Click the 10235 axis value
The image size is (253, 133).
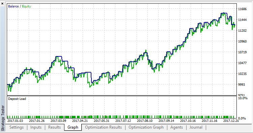242,74
